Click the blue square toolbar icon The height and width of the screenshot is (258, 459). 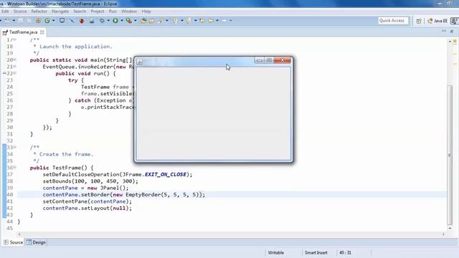pos(62,21)
